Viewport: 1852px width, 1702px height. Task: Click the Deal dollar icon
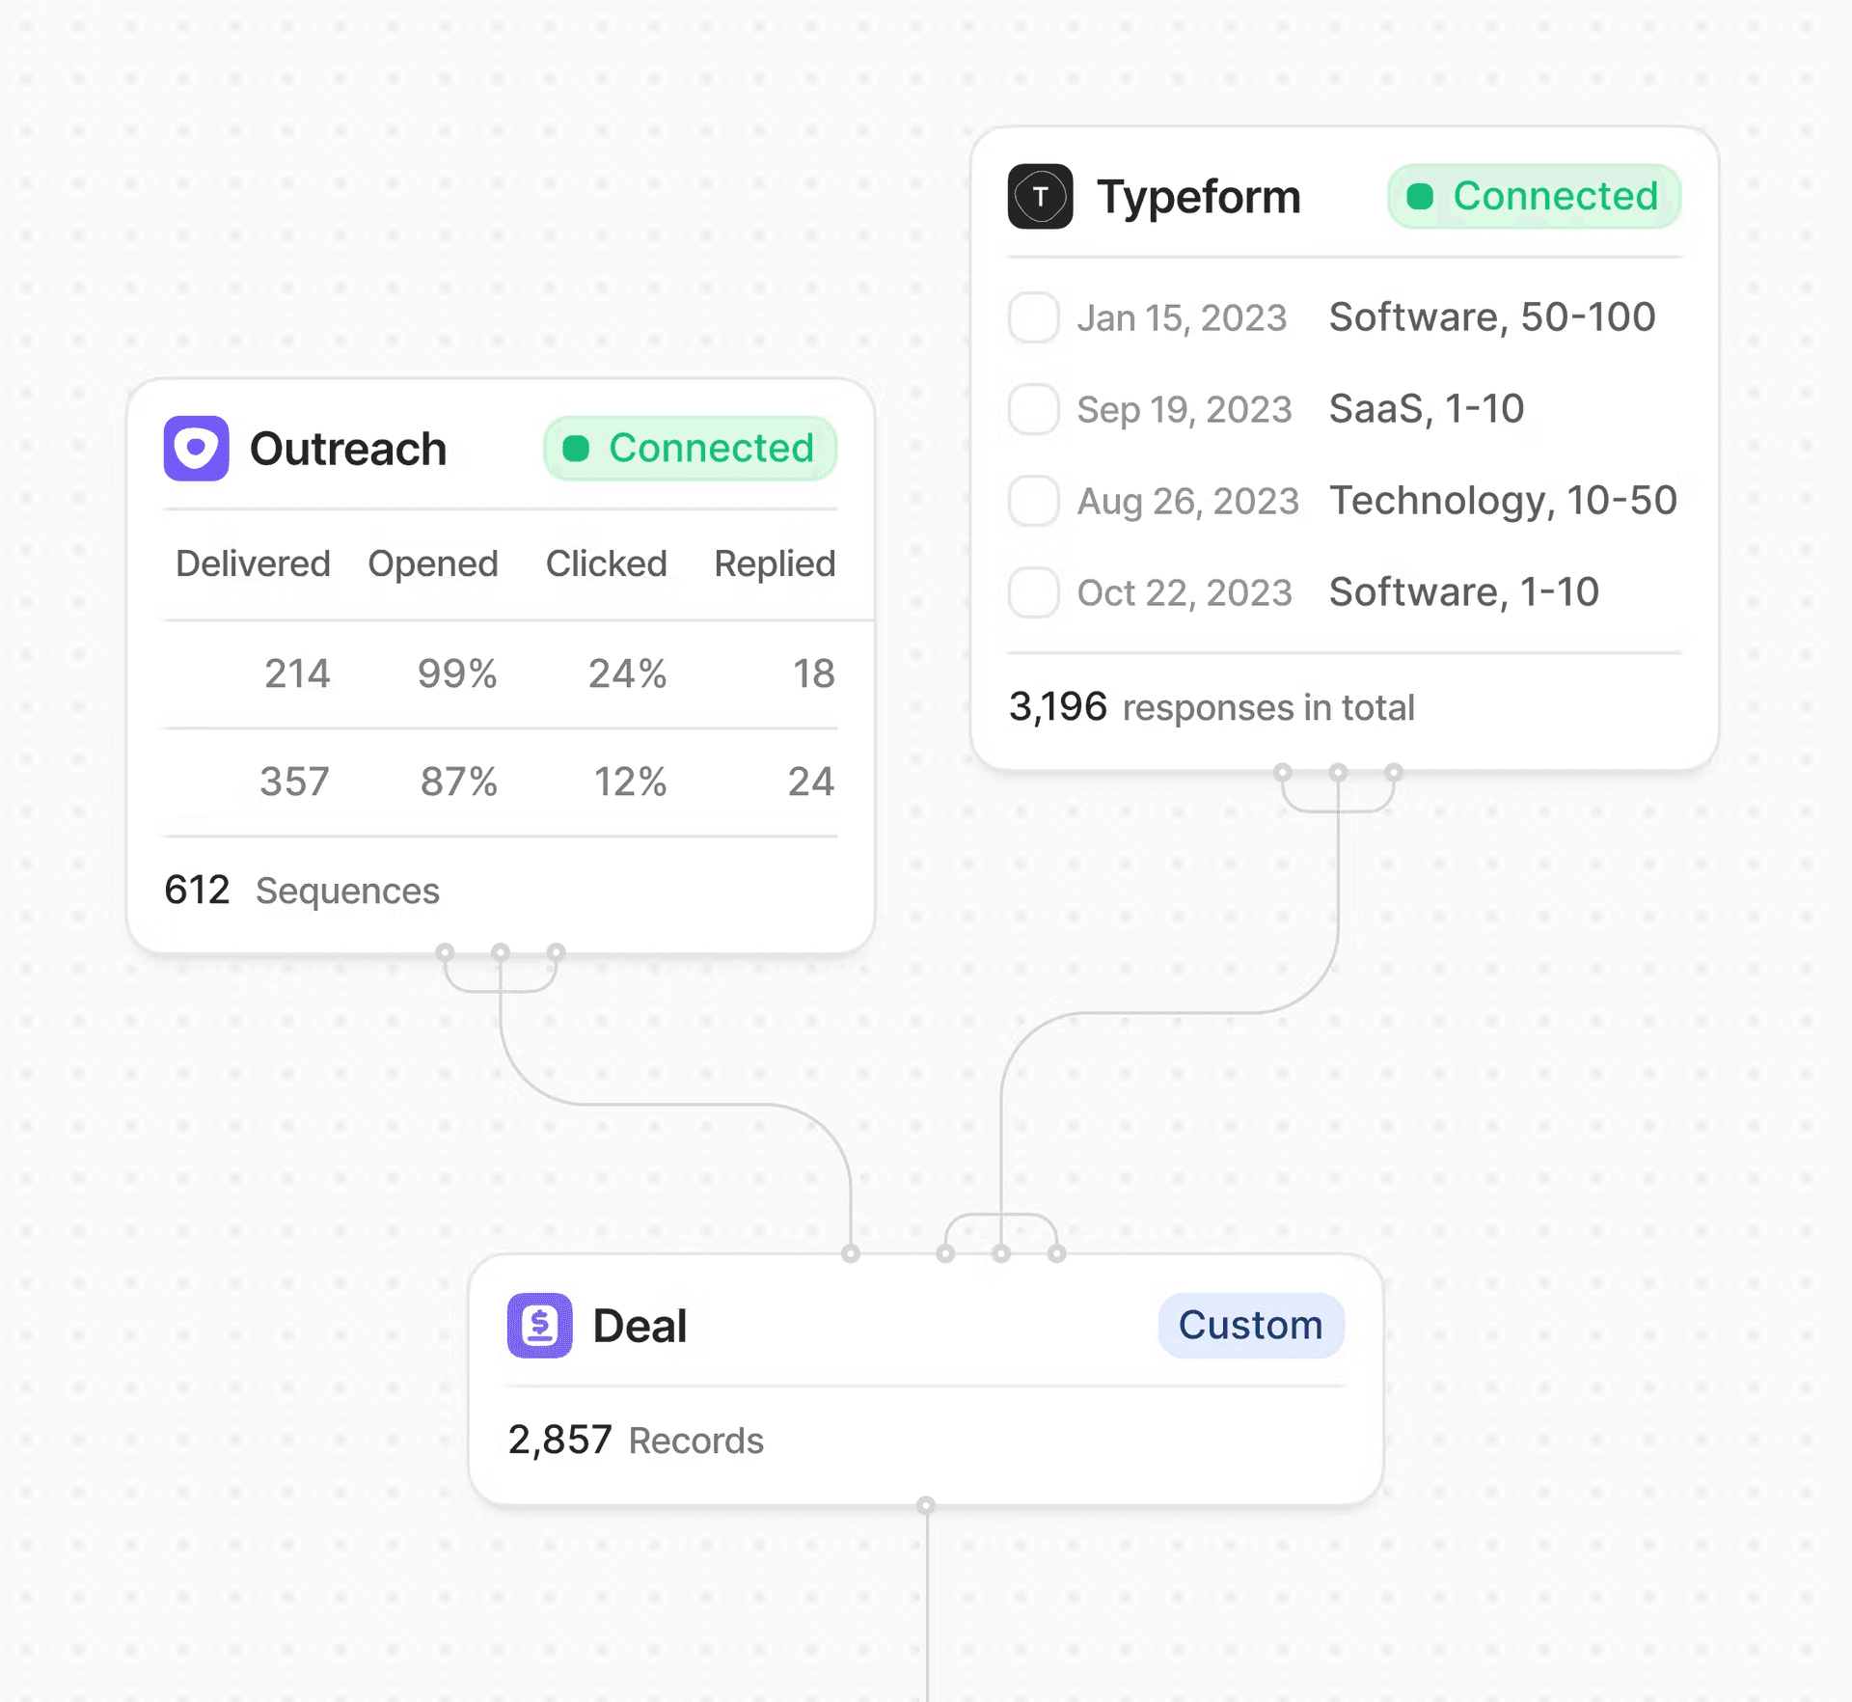pos(539,1325)
